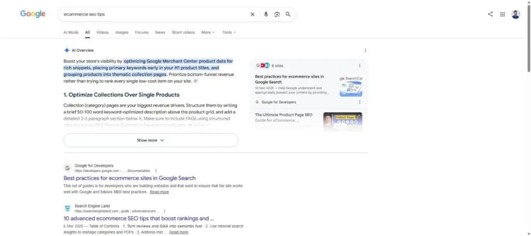Click the Search Engine Land result favicon

click(x=67, y=208)
